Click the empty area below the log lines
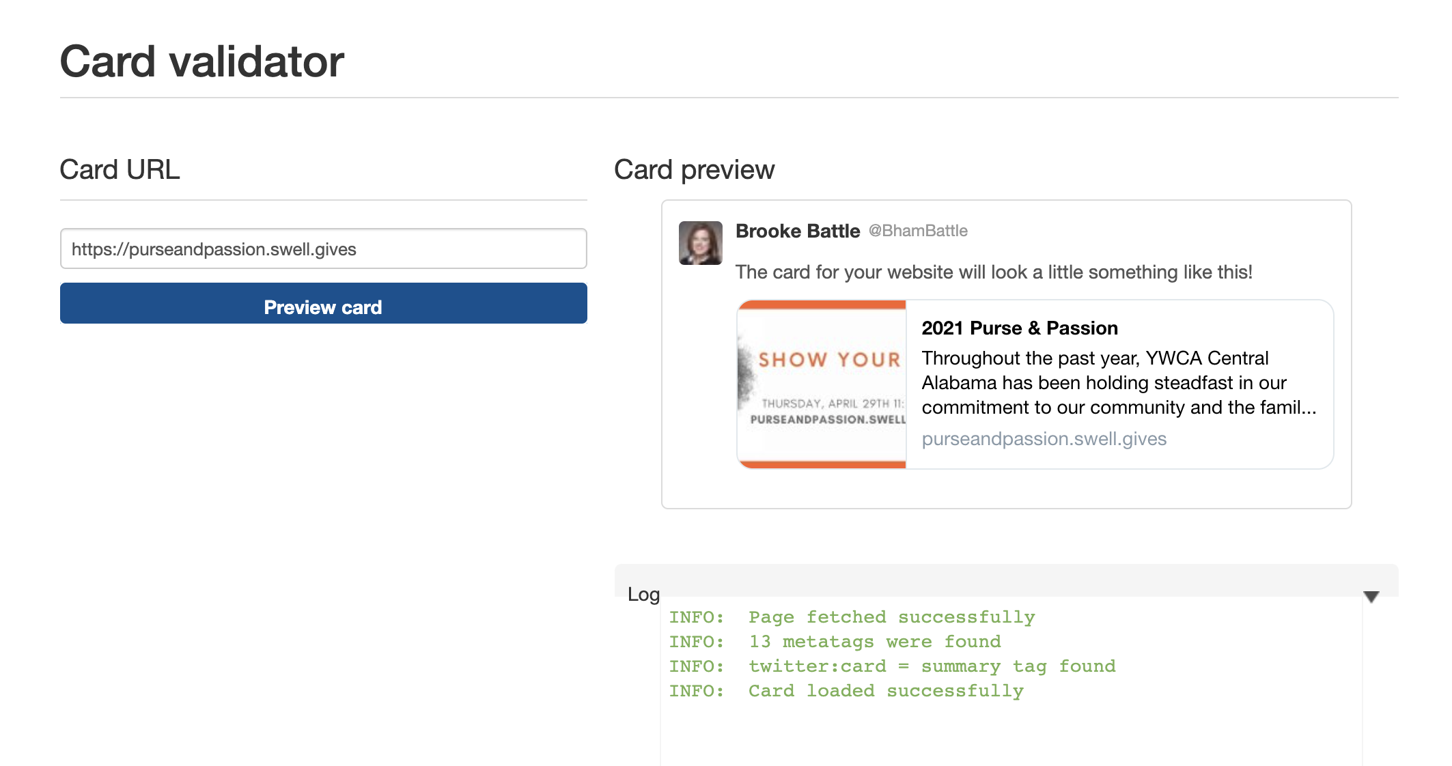 click(x=1011, y=734)
